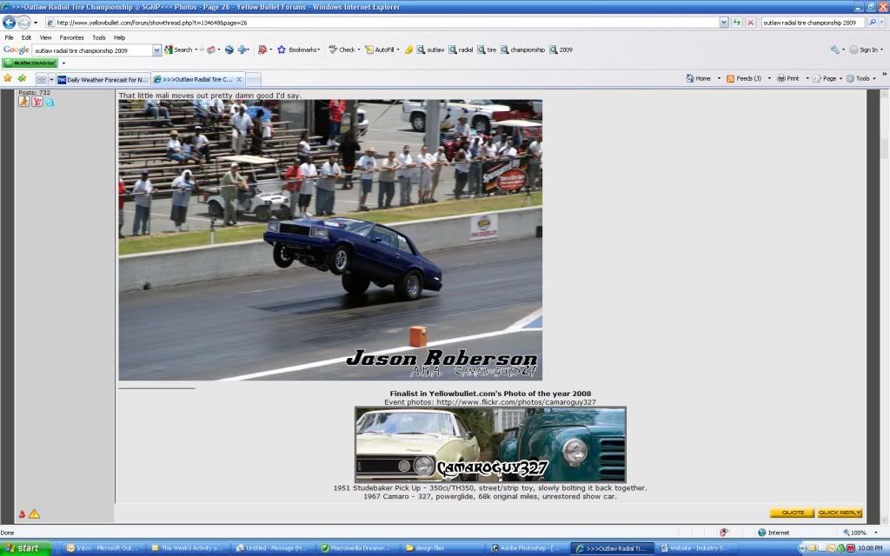The height and width of the screenshot is (556, 890).
Task: Open the address bar URL dropdown
Action: (x=725, y=23)
